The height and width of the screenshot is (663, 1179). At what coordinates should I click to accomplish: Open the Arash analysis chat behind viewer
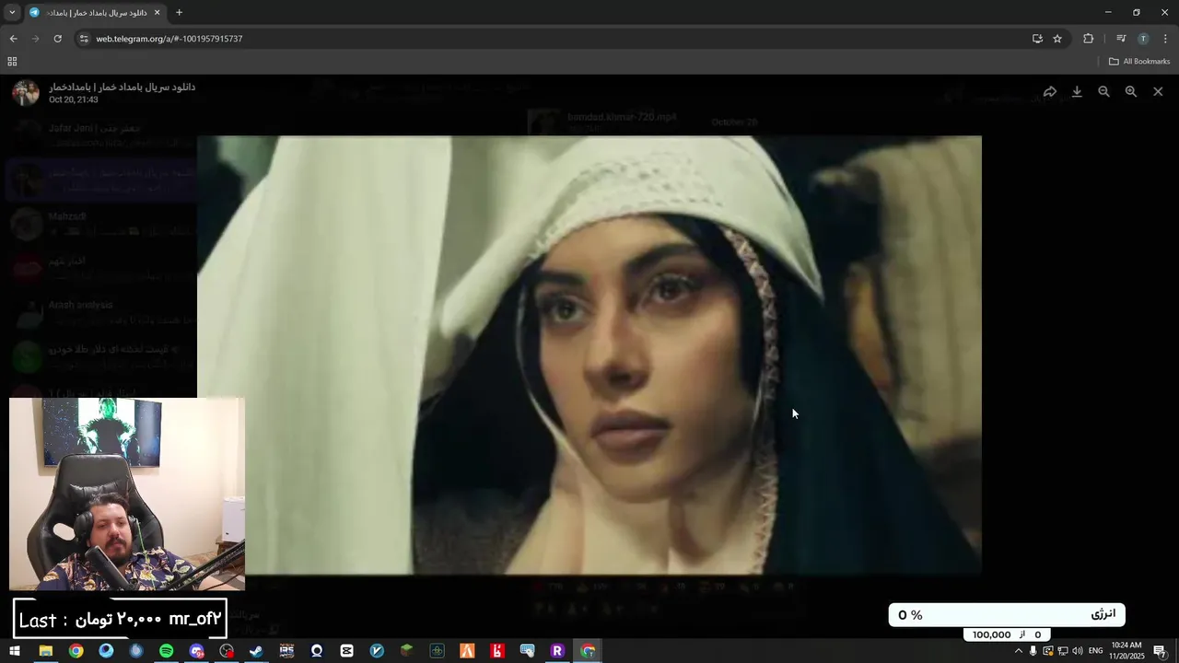(101, 312)
